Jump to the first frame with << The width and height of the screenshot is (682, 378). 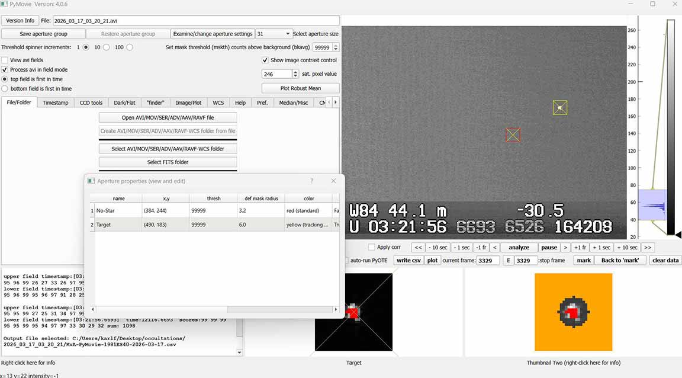[418, 247]
